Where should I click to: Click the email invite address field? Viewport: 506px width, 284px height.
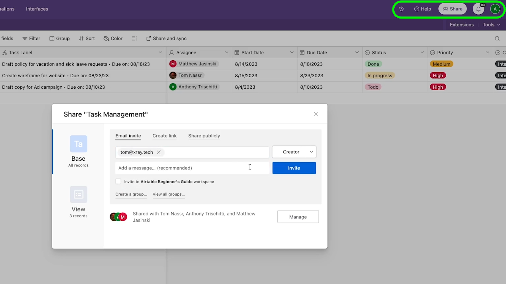coord(192,152)
